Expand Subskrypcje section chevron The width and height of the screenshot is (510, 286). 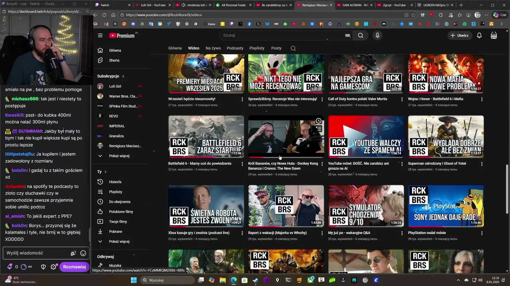pos(123,76)
